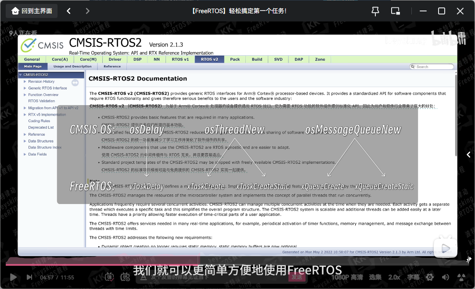Click the far-right progress bar edge icon
The image size is (475, 289).
[469, 259]
